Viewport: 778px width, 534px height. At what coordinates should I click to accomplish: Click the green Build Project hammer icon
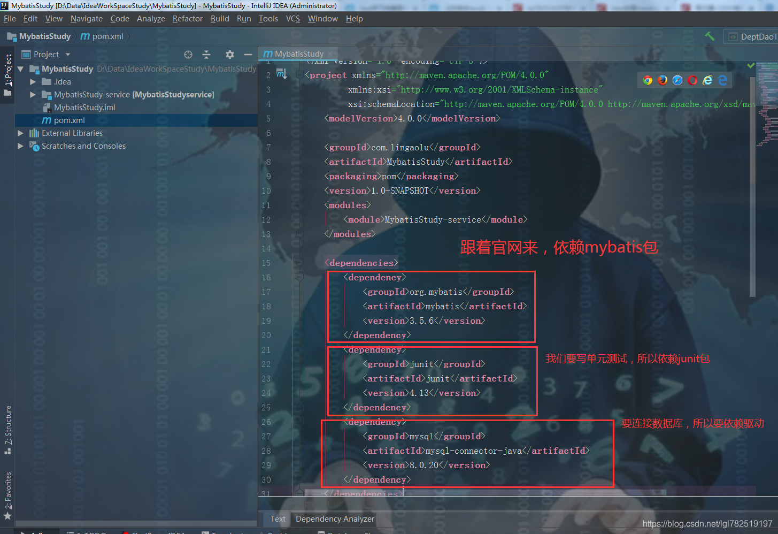point(710,36)
